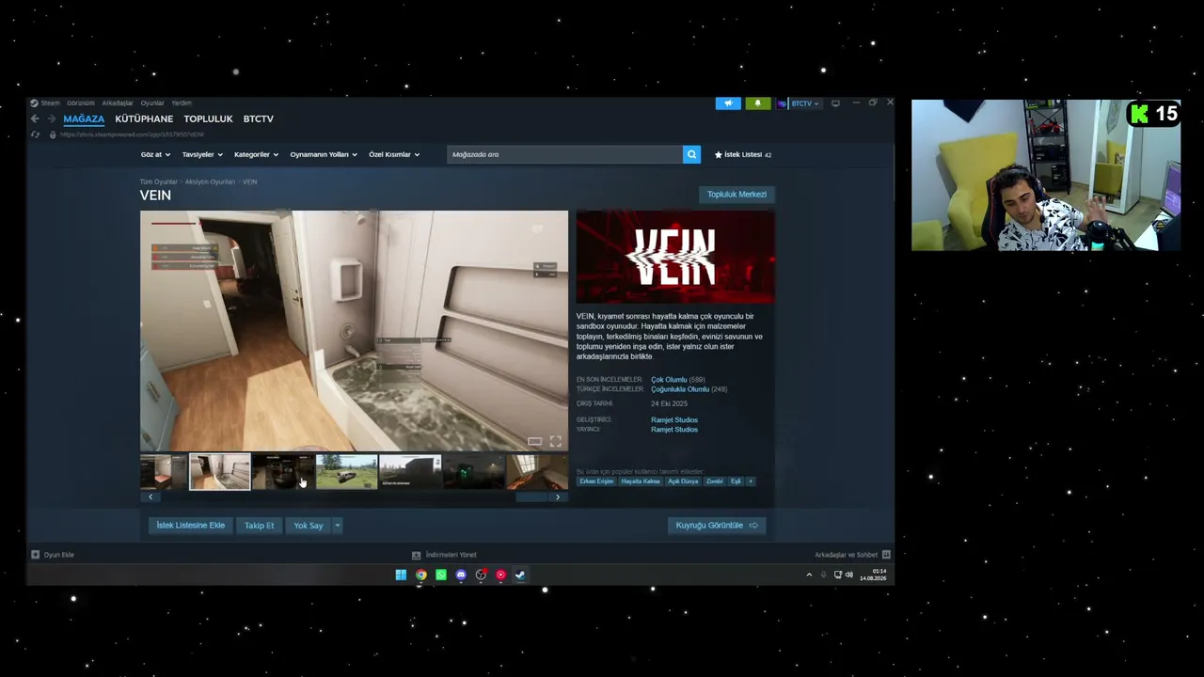Click the Oyun Ekle plus icon

click(36, 555)
